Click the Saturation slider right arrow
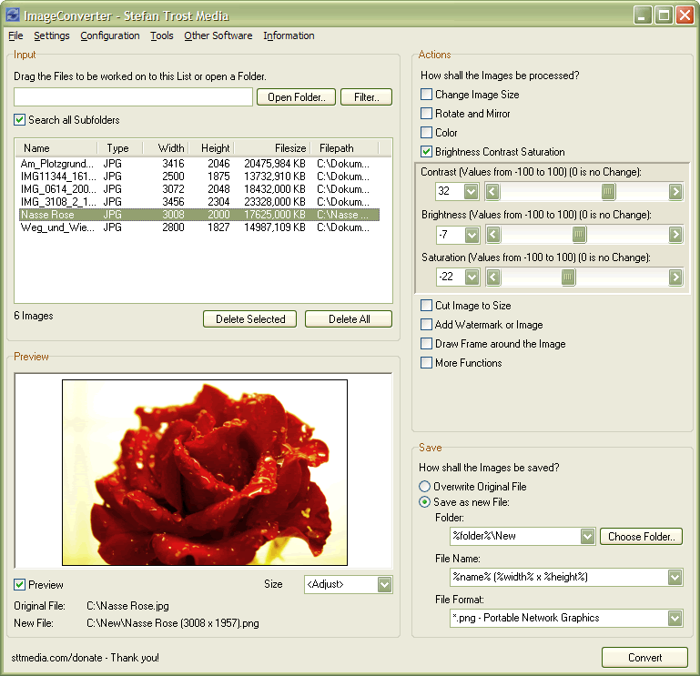Screen dimensions: 700x676 [675, 277]
